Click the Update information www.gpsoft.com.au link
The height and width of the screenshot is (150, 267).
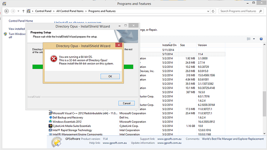tap(169, 143)
